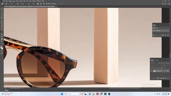Switch to the Channels tab

tap(157, 60)
